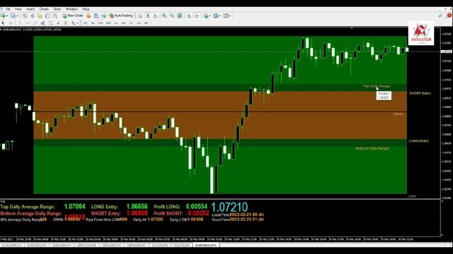Draw a vertical line

point(20,23)
